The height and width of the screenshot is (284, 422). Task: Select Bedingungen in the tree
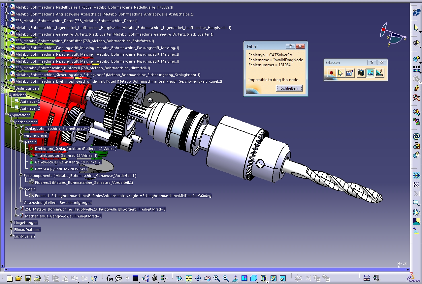point(27,88)
